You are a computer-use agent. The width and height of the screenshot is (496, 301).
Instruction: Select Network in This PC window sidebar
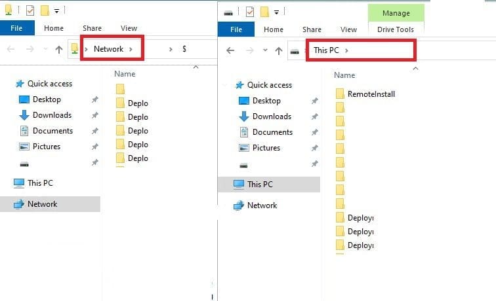pos(262,205)
